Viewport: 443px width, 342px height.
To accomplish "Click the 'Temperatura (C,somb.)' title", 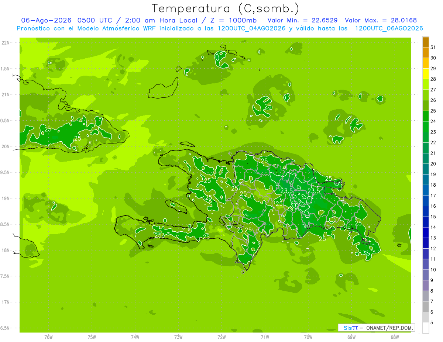I will [226, 8].
